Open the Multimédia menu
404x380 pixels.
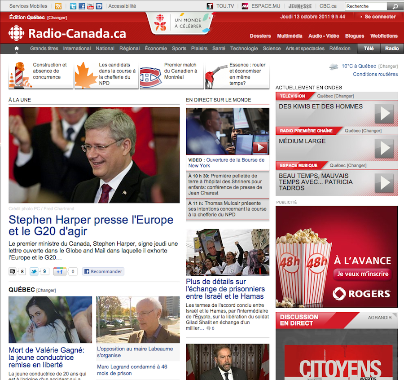(290, 36)
